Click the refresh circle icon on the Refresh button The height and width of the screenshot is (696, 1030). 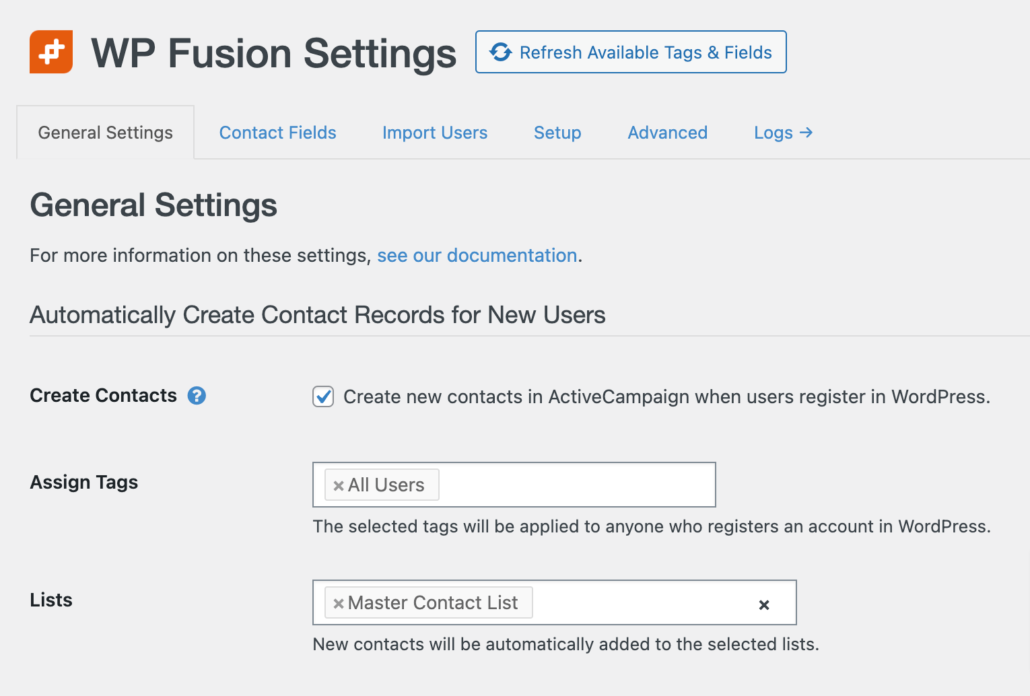502,52
